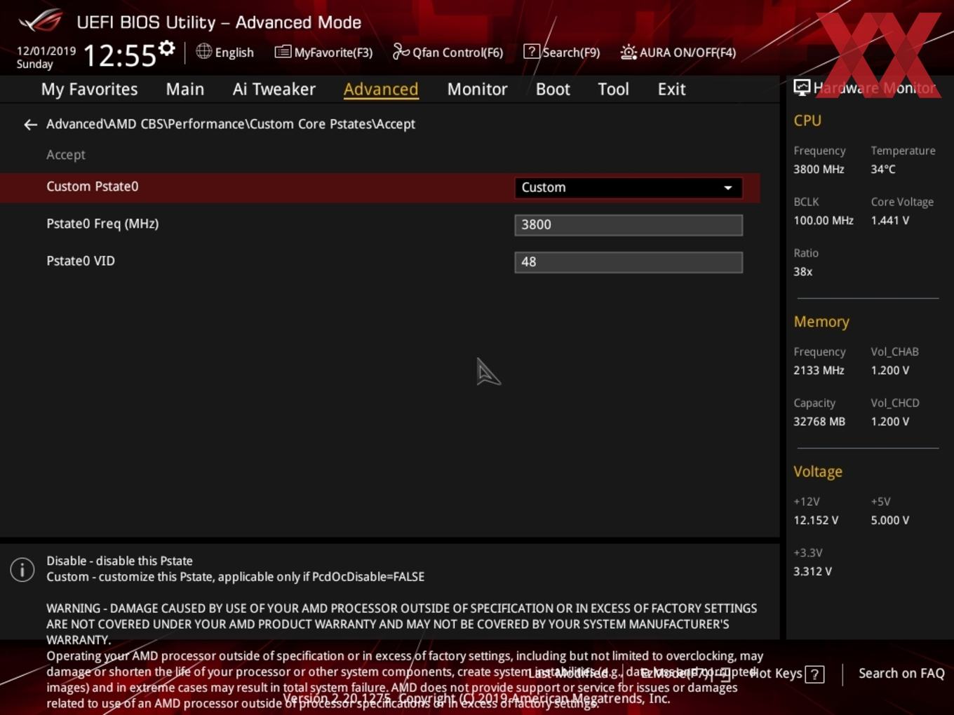Click the 12.152 V value
954x715 pixels.
816,520
